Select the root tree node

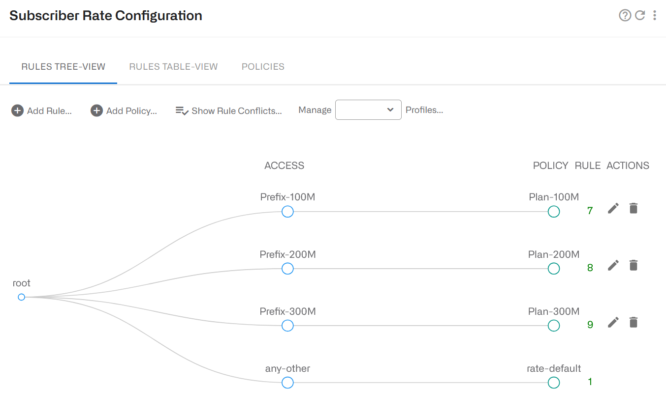click(x=21, y=297)
